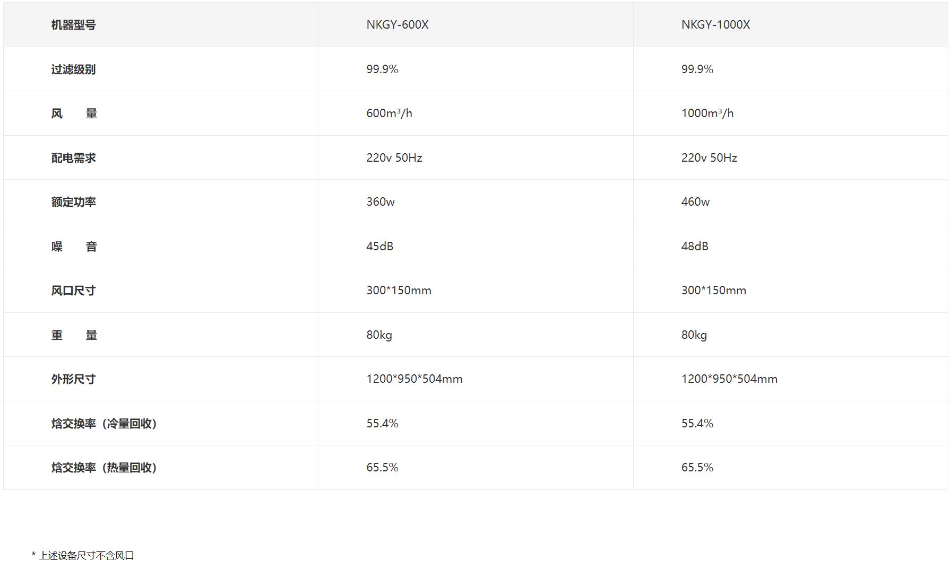Click the 460w rated power value
950x570 pixels.
695,202
